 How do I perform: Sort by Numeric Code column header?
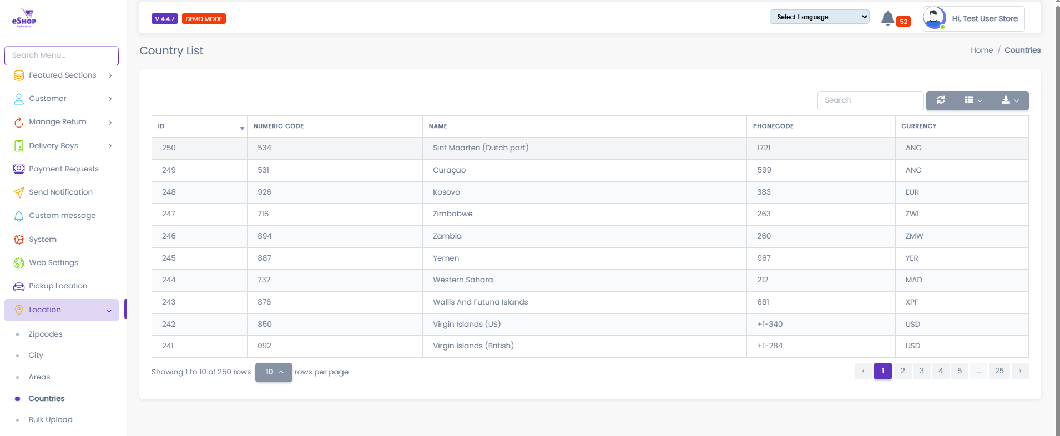pos(335,126)
